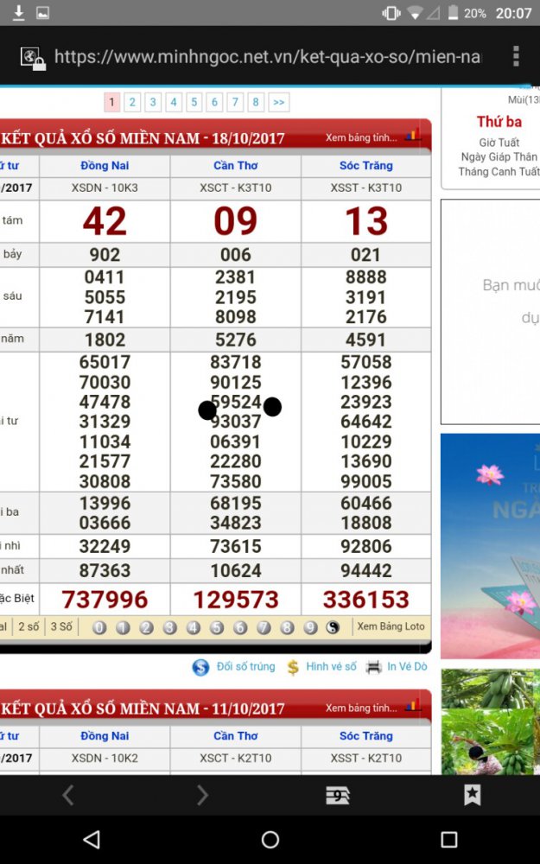Open the browser tabs switcher icon
The width and height of the screenshot is (540, 864).
338,796
